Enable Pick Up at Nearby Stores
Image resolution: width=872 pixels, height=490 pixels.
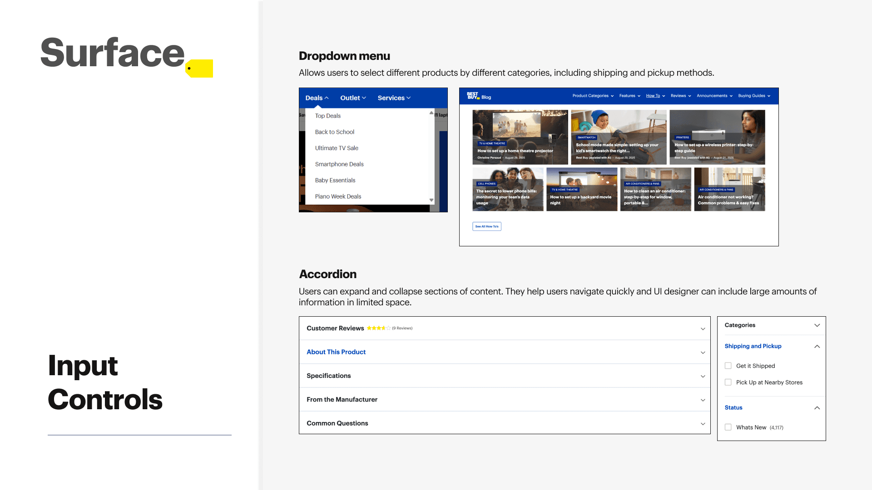pos(728,382)
